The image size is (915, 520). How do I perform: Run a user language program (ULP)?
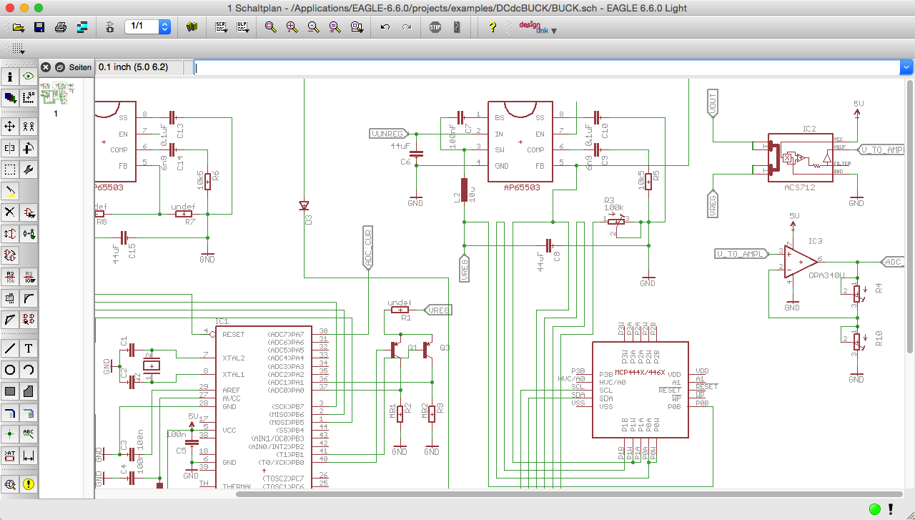click(x=243, y=27)
